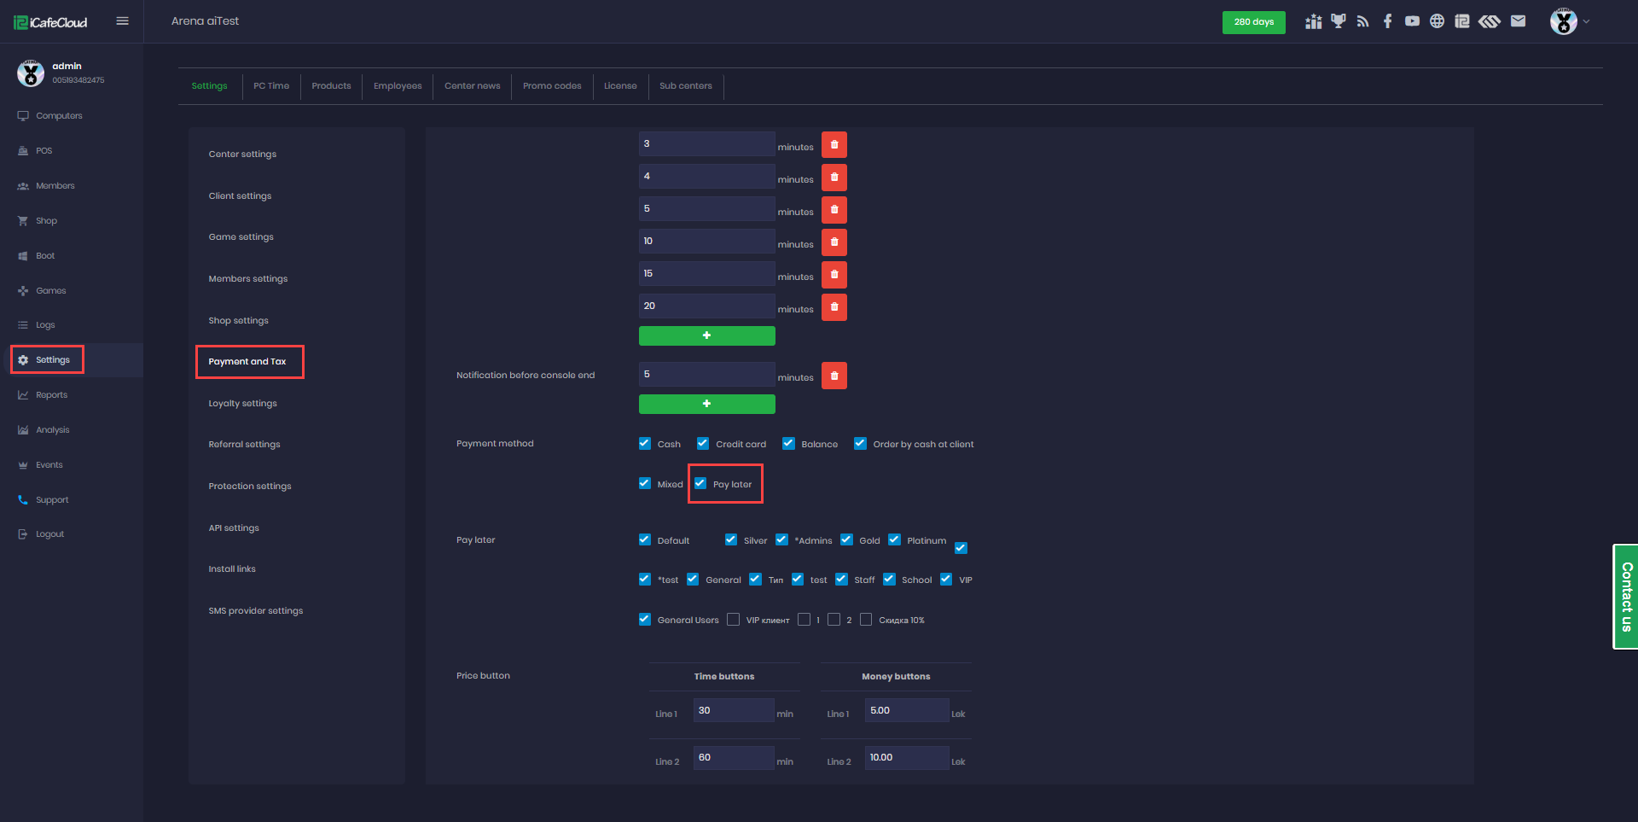Screen dimensions: 1638x822
Task: Delete the 20 minutes notification row
Action: click(x=834, y=306)
